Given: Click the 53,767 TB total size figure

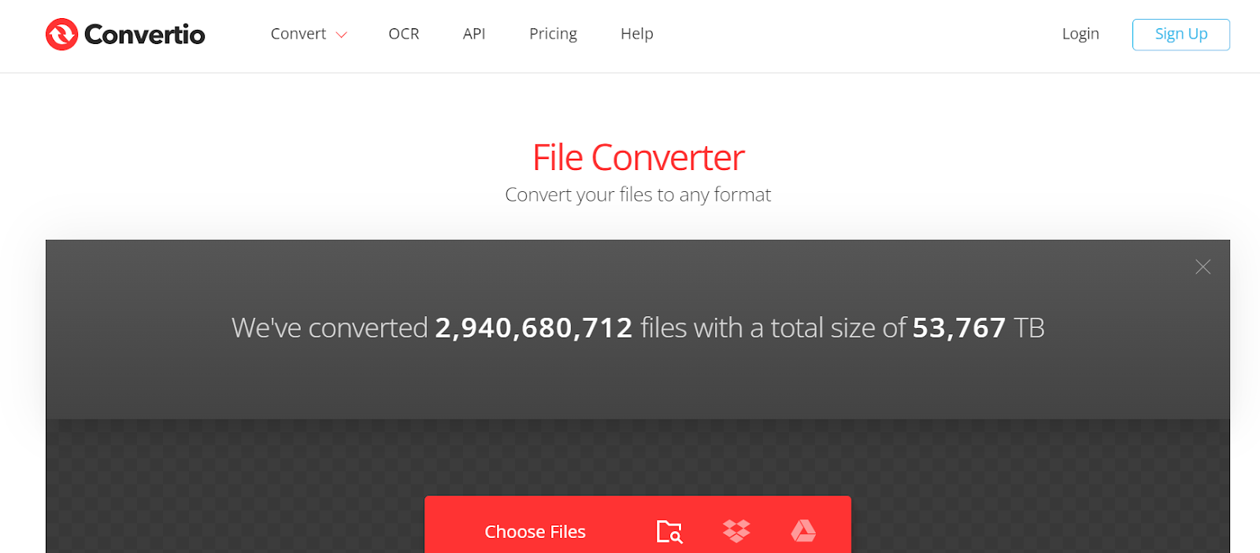Looking at the screenshot, I should click(x=978, y=327).
